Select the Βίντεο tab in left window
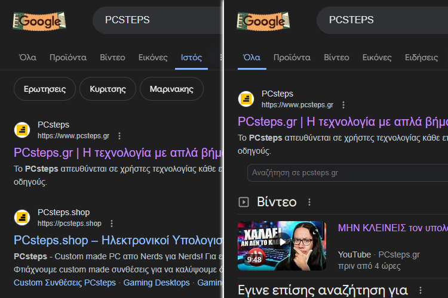 [x=112, y=58]
